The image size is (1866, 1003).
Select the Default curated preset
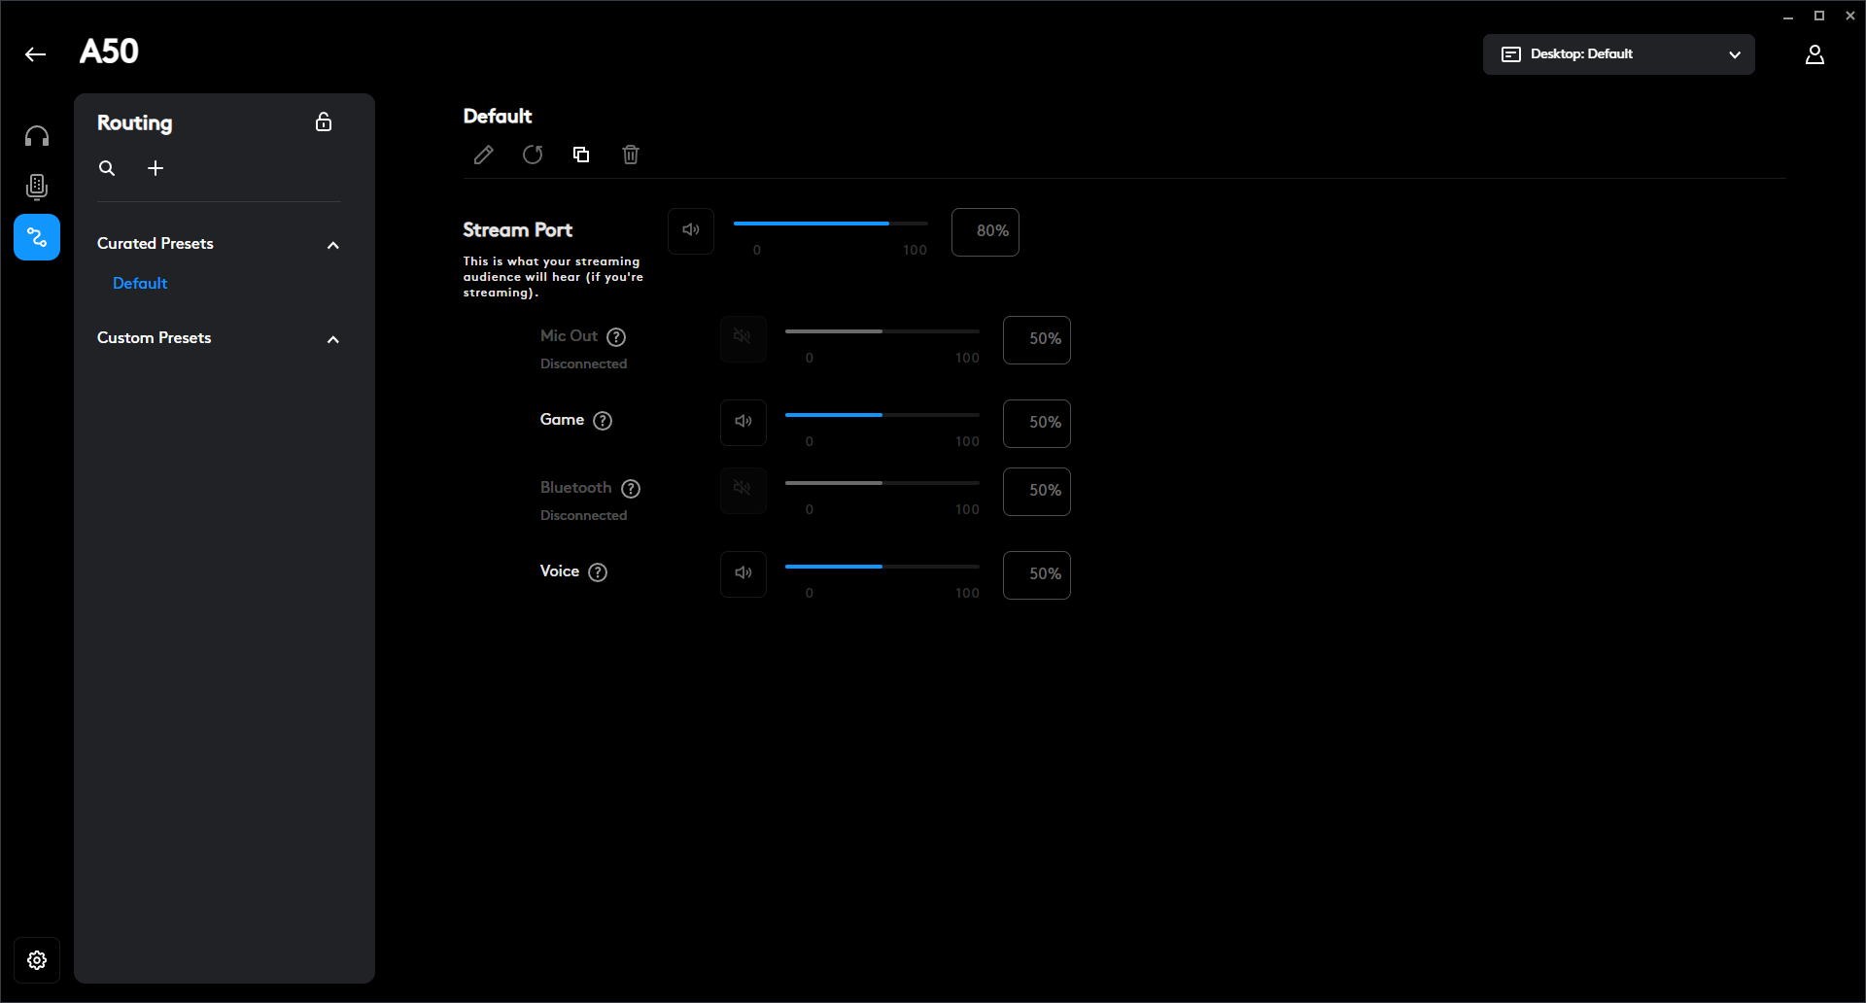point(140,284)
